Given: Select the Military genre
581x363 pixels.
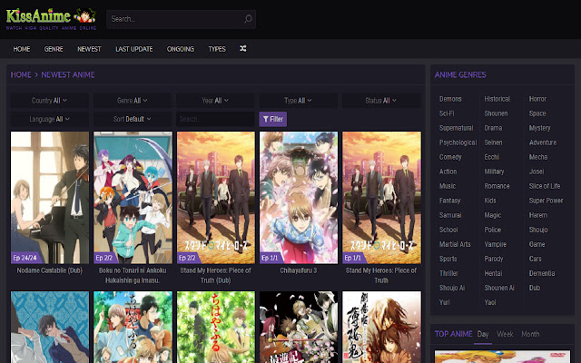Looking at the screenshot, I should coord(494,172).
